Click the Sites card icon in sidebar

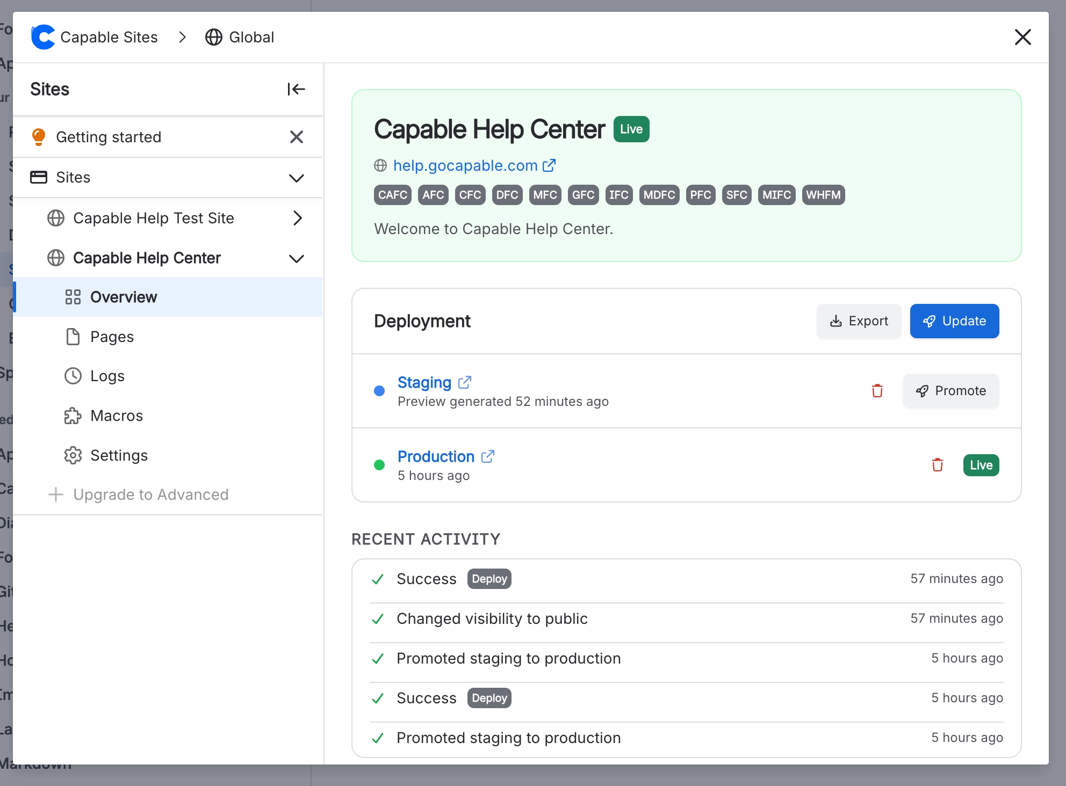pyautogui.click(x=39, y=177)
